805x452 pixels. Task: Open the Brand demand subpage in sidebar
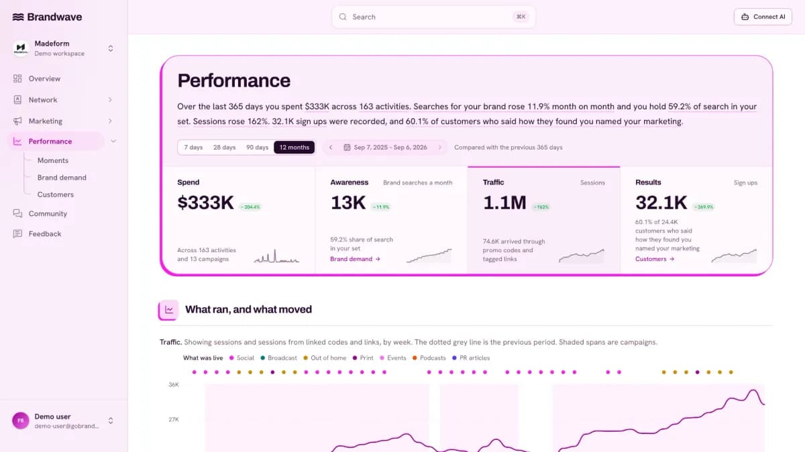tap(62, 178)
